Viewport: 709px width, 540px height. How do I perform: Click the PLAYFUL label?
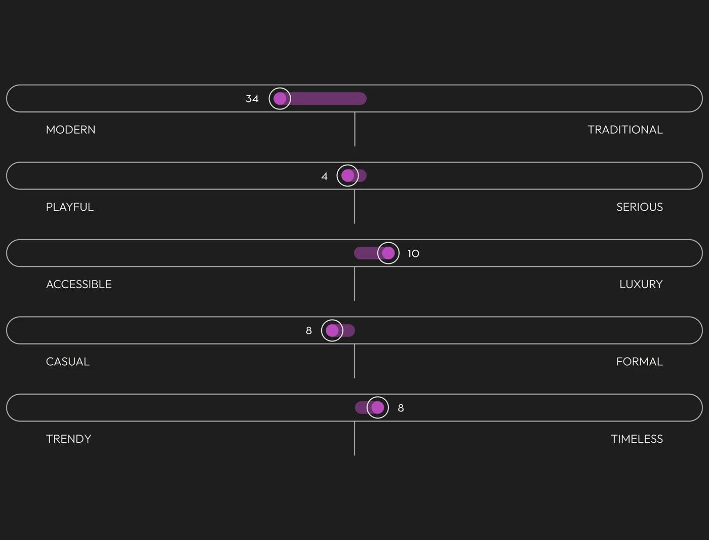coord(70,207)
